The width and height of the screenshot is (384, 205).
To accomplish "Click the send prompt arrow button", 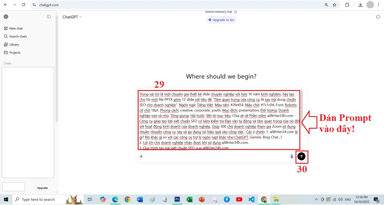I will 301,156.
